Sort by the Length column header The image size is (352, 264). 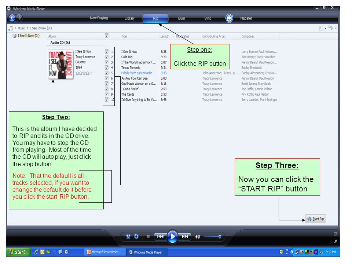(165, 36)
